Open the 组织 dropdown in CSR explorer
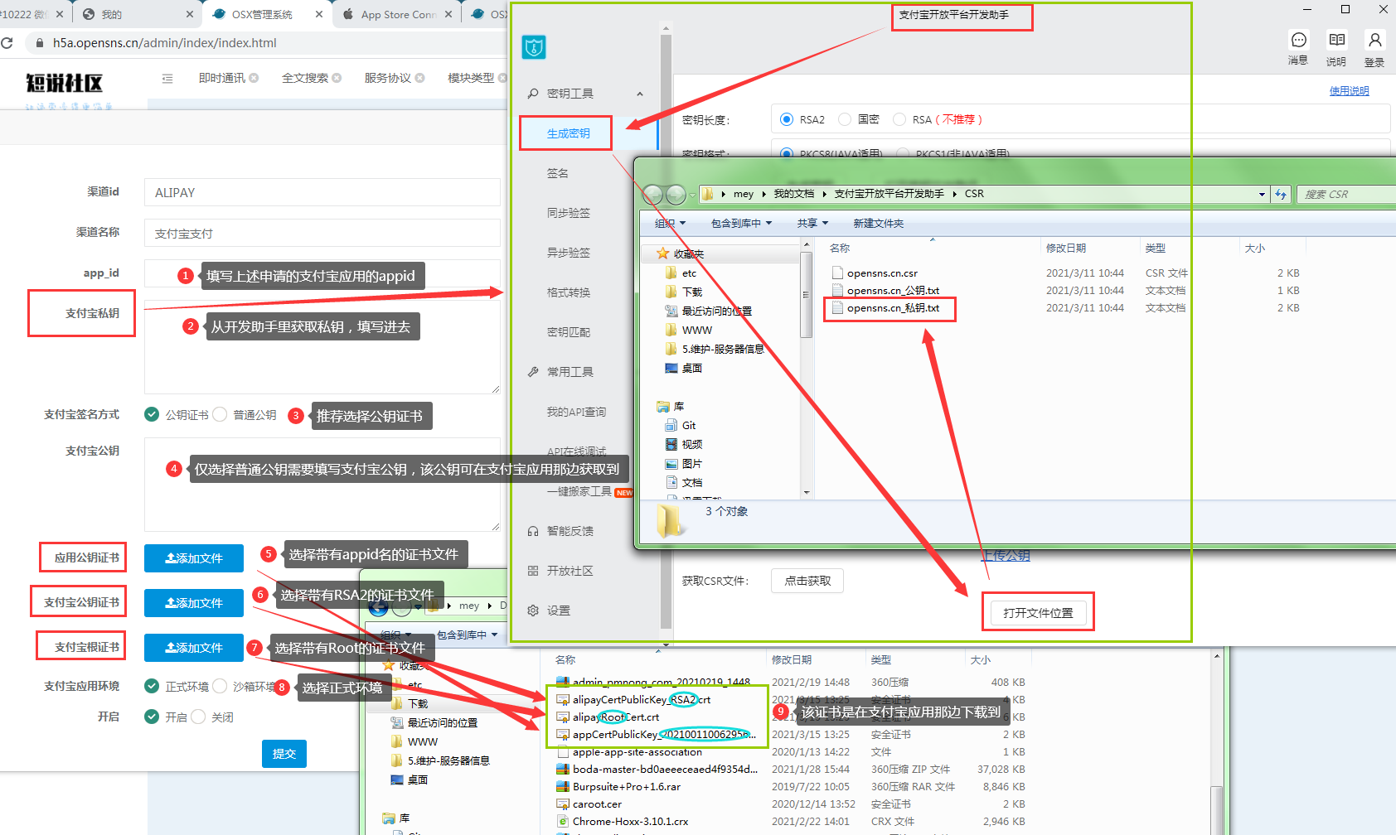1396x835 pixels. (670, 223)
